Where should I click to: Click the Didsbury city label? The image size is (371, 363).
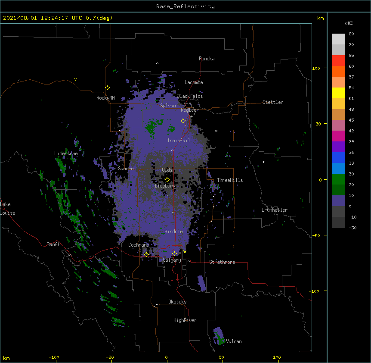165,186
